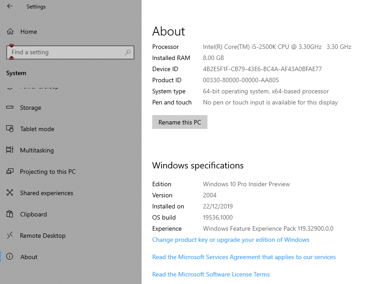
Task: Select Tablet mode in sidebar
Action: 71,129
